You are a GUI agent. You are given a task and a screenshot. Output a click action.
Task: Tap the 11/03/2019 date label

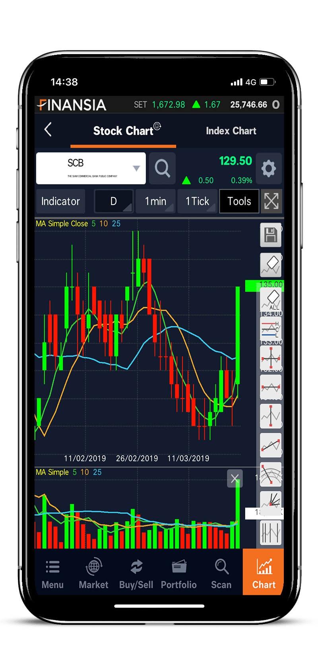188,458
